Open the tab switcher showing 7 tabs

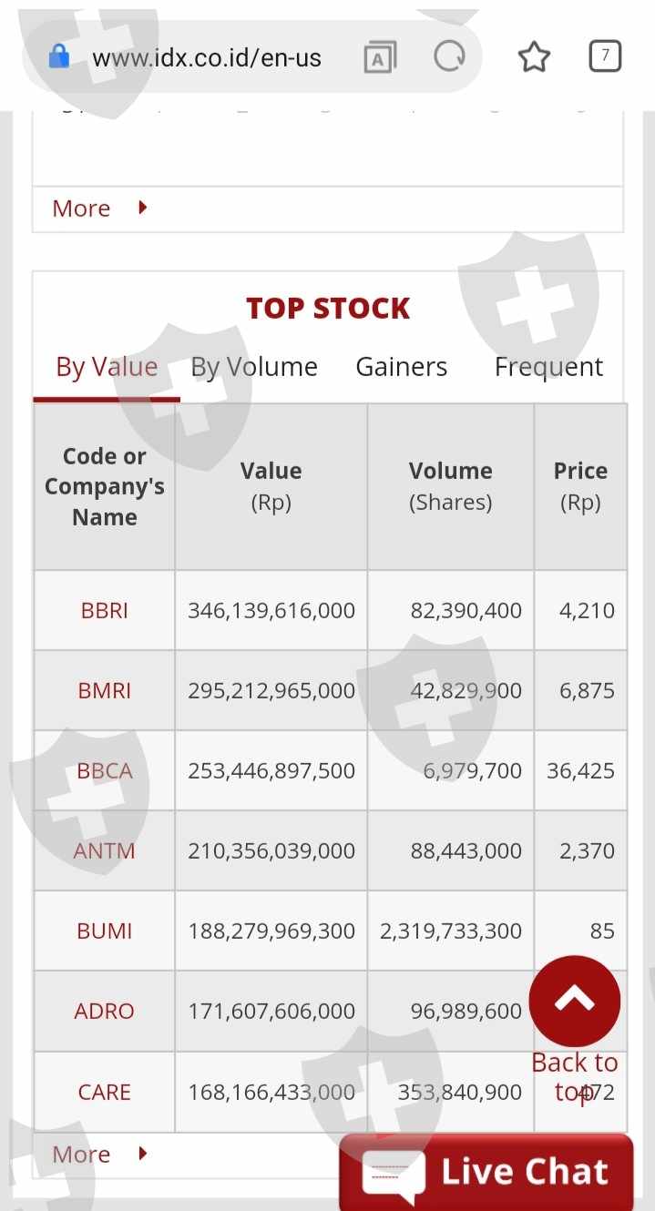(x=605, y=57)
